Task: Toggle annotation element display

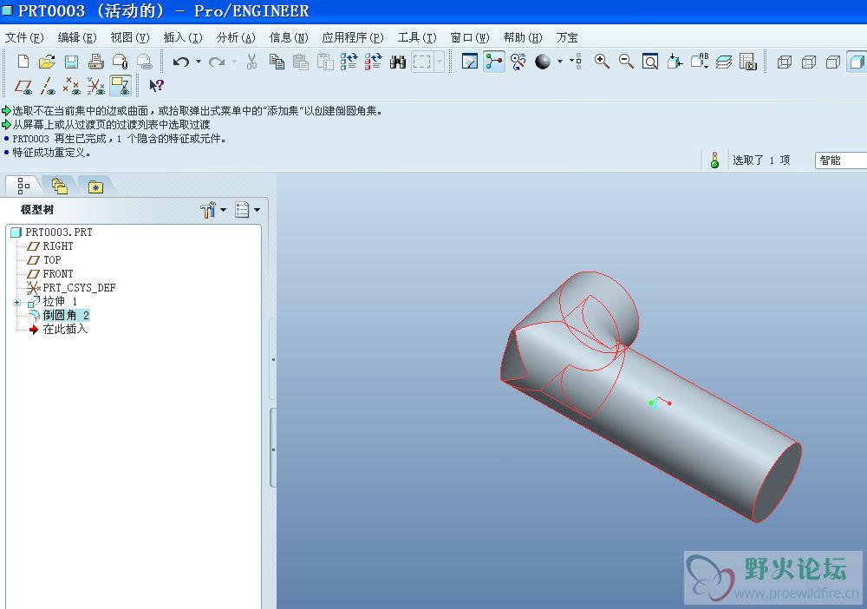Action: point(120,86)
